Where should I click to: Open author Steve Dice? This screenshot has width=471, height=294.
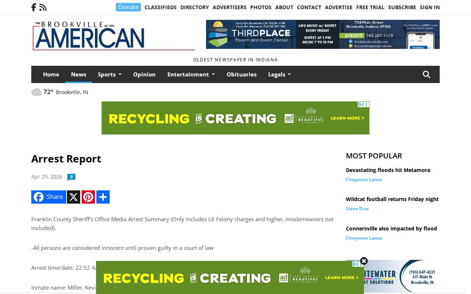[357, 209]
